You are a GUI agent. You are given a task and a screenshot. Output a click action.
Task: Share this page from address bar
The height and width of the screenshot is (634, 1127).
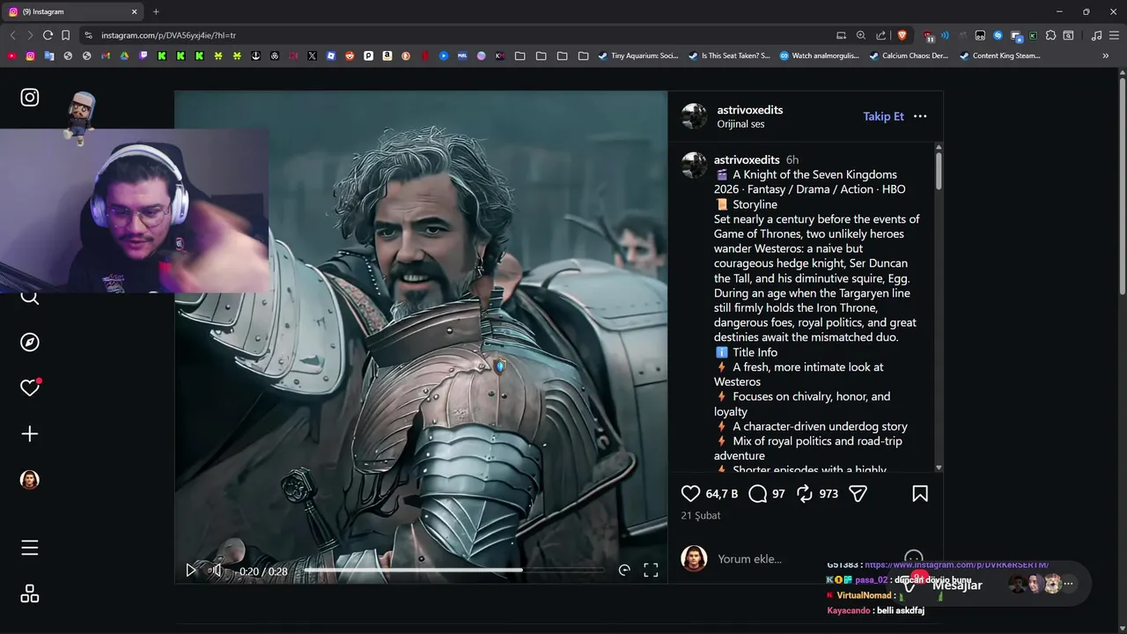(881, 35)
